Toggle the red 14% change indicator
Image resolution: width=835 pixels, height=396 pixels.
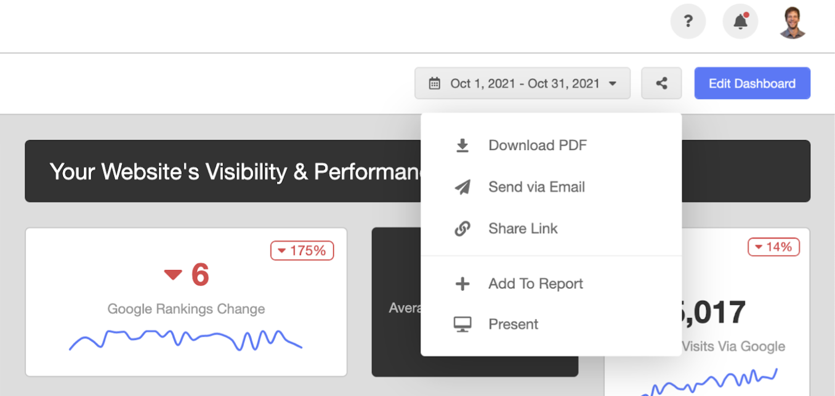(773, 247)
